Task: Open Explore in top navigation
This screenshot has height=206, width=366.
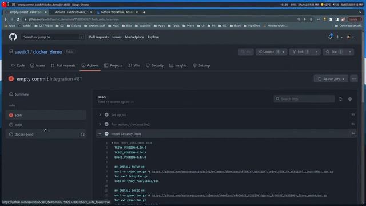Action: point(153,37)
